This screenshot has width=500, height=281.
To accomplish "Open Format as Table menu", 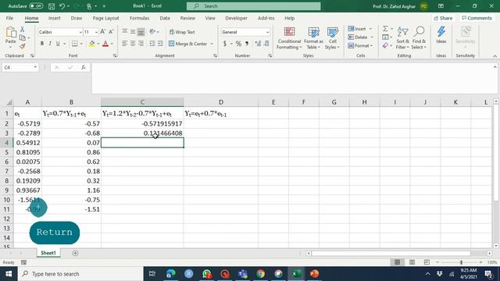I will click(x=313, y=38).
